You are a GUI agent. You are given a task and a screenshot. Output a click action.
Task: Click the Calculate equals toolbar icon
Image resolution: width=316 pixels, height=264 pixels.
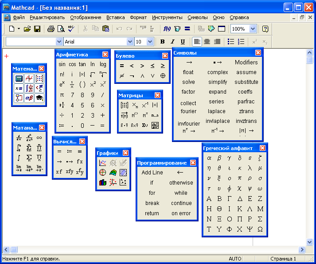[x=187, y=29]
